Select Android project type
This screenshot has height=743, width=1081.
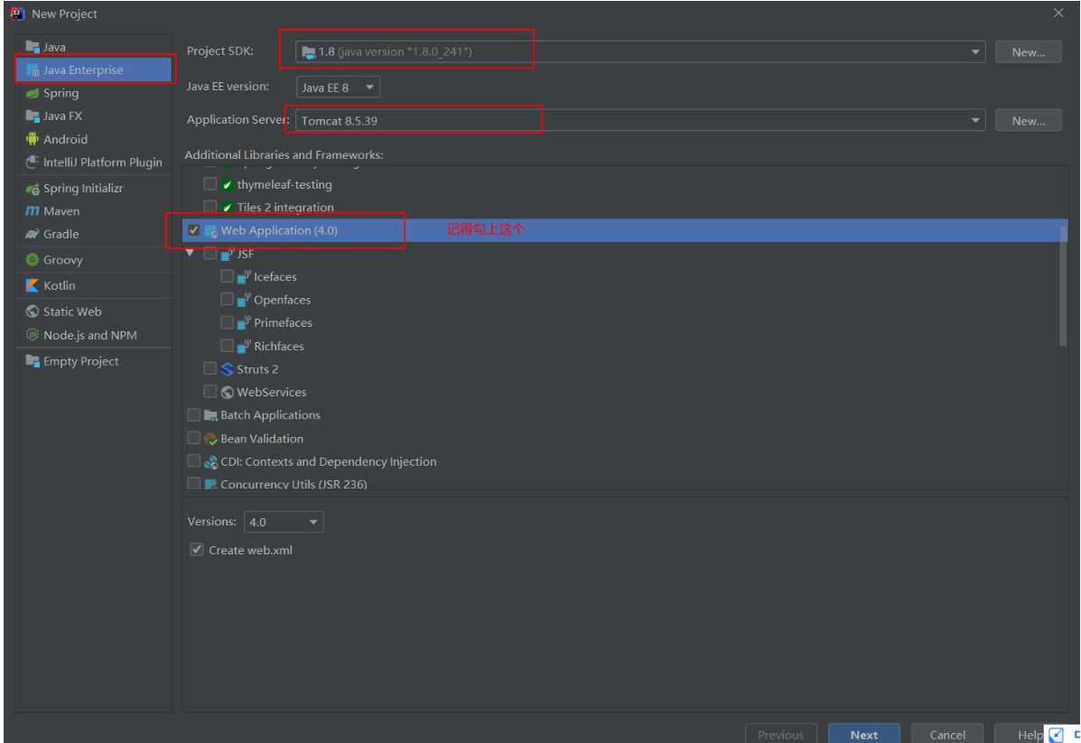pos(94,139)
